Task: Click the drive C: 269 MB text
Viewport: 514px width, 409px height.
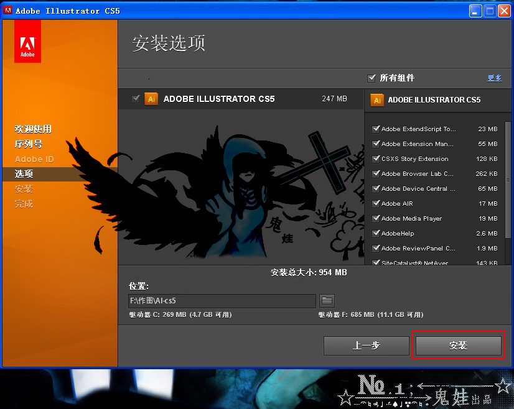Action: pos(180,315)
